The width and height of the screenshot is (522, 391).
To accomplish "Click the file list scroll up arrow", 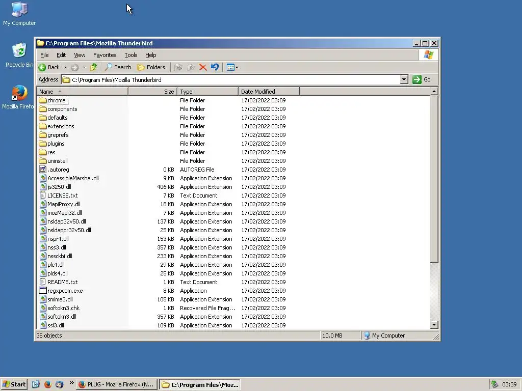I will (434, 91).
